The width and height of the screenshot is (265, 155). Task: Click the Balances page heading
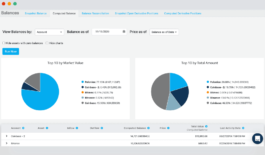[10, 13]
